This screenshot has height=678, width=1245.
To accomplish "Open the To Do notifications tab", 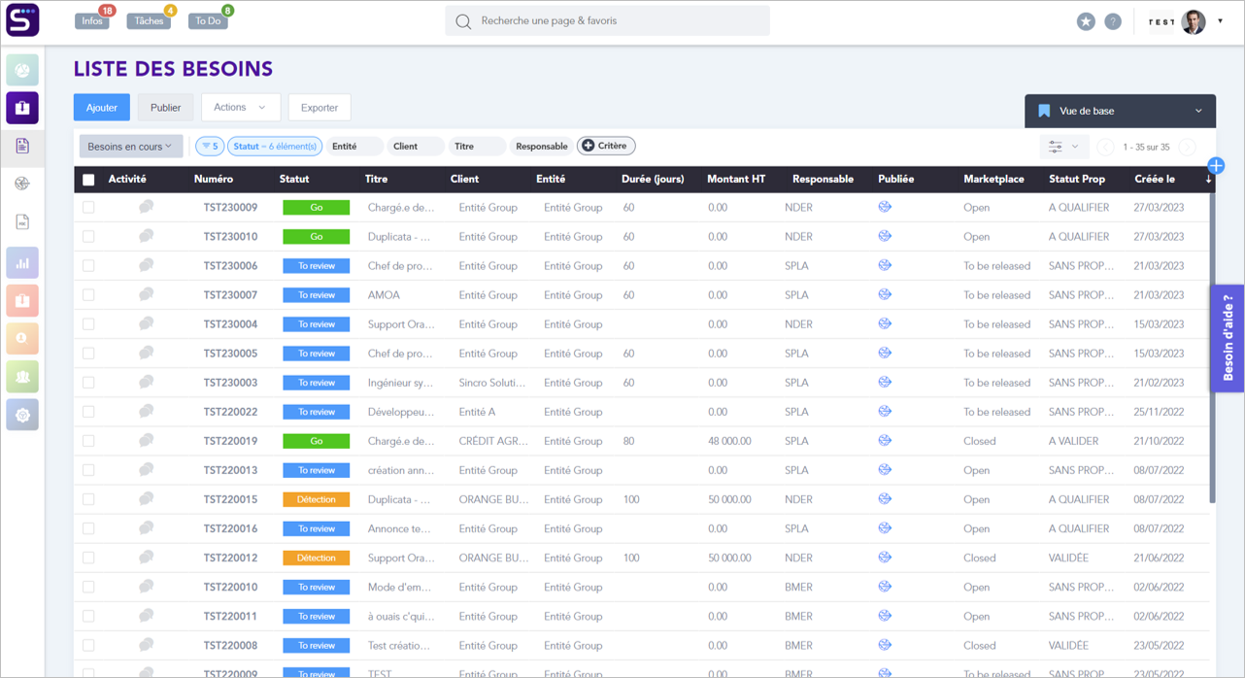I will coord(208,20).
